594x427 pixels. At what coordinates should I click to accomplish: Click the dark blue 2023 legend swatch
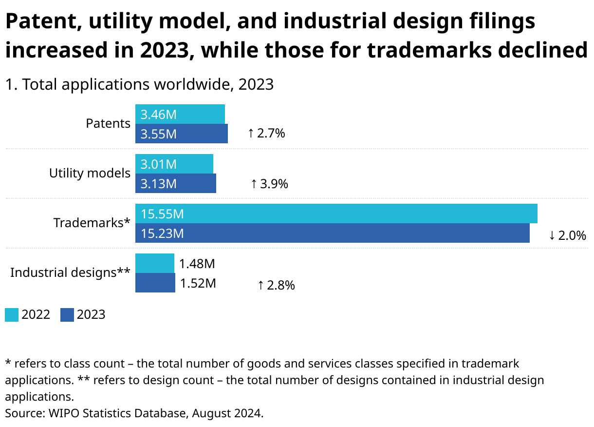point(67,315)
